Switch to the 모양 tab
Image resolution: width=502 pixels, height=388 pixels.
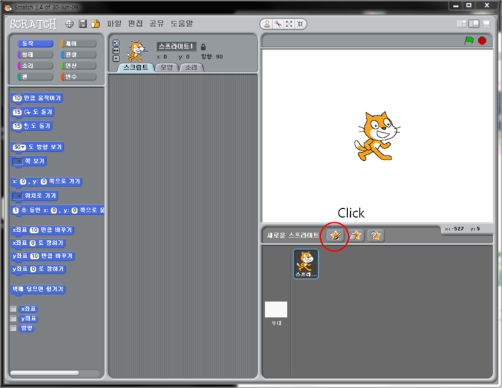point(166,68)
